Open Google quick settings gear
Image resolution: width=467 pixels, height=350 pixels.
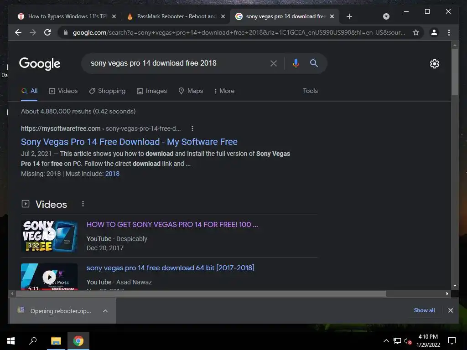click(x=434, y=64)
